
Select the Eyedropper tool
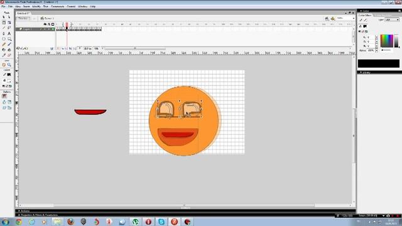(x=4, y=55)
